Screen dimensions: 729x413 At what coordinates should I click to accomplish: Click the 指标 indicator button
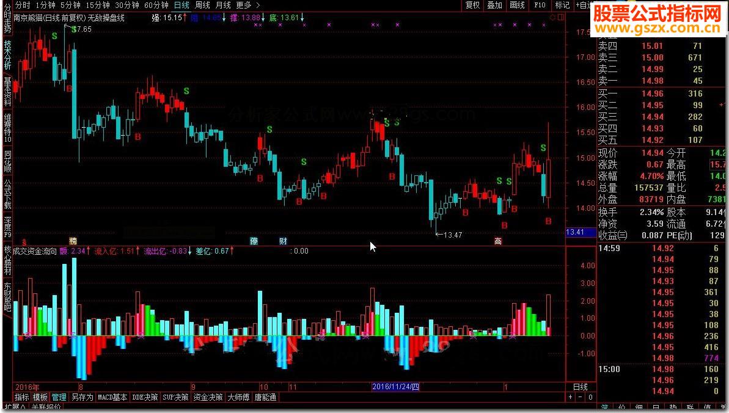pos(22,397)
